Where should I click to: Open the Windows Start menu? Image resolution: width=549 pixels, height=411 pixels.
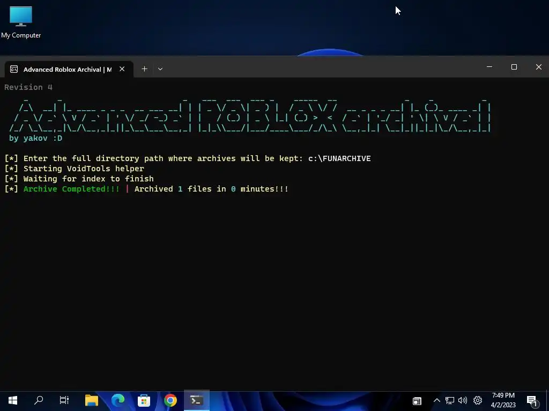pyautogui.click(x=13, y=400)
